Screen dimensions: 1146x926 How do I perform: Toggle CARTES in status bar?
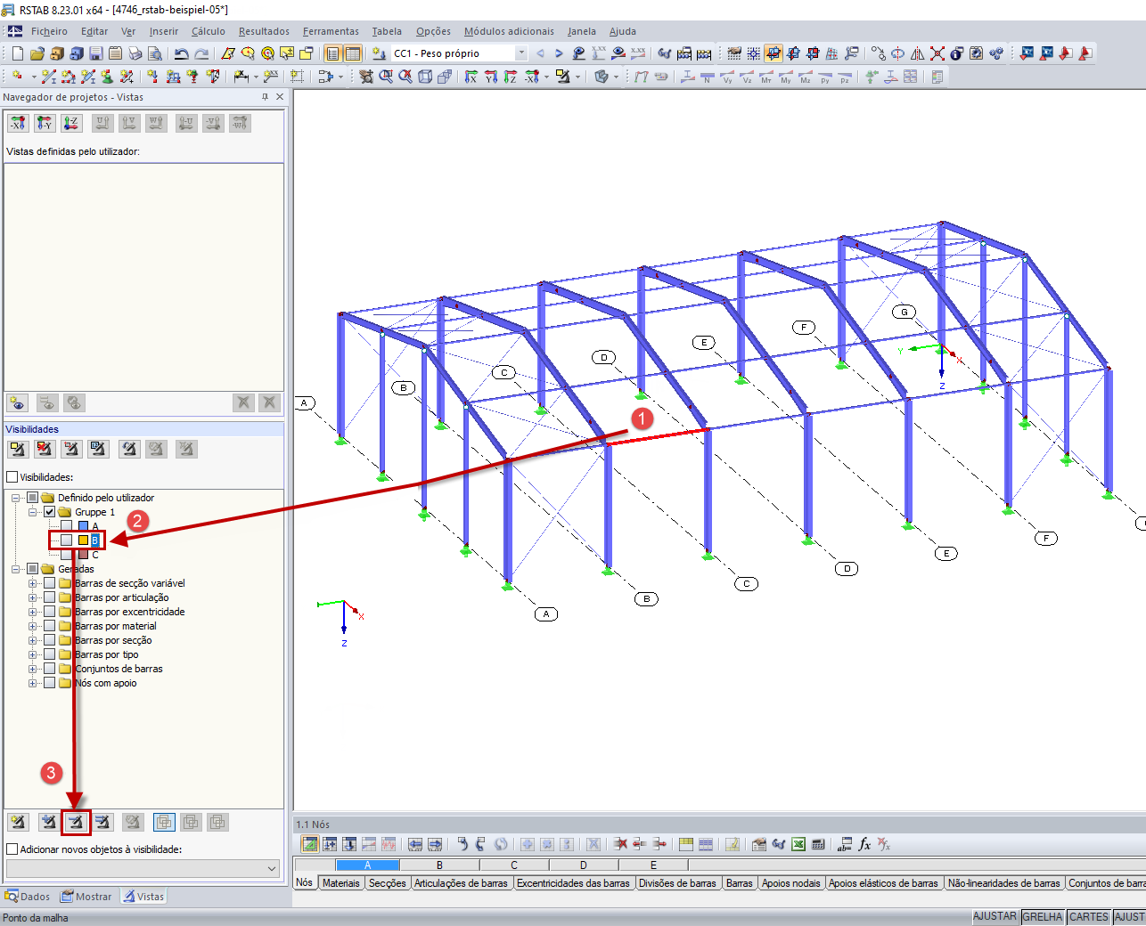tap(1089, 916)
